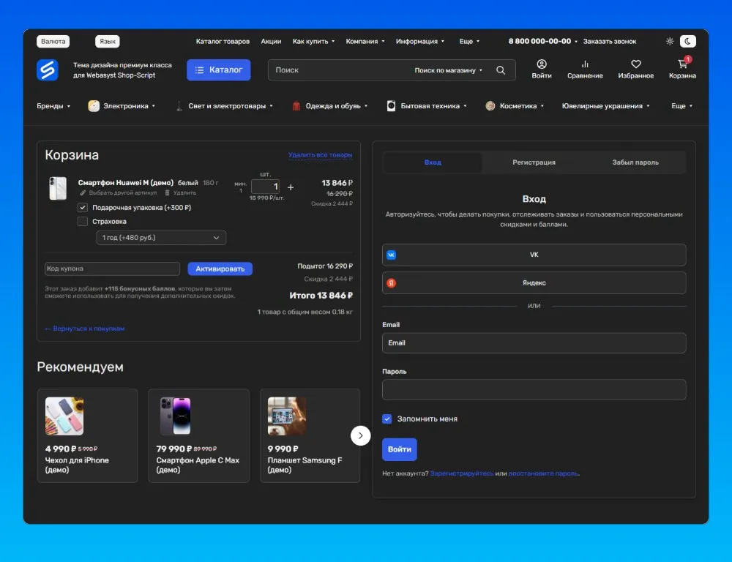
Task: Switch to light theme sun icon
Action: click(x=670, y=42)
